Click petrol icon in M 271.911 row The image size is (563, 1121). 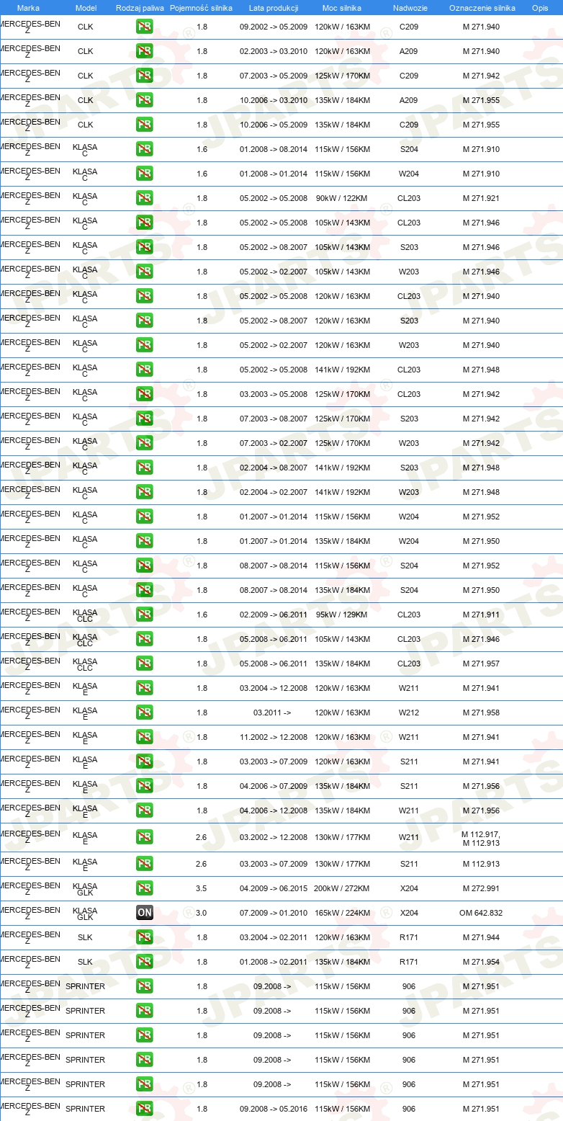click(x=144, y=615)
